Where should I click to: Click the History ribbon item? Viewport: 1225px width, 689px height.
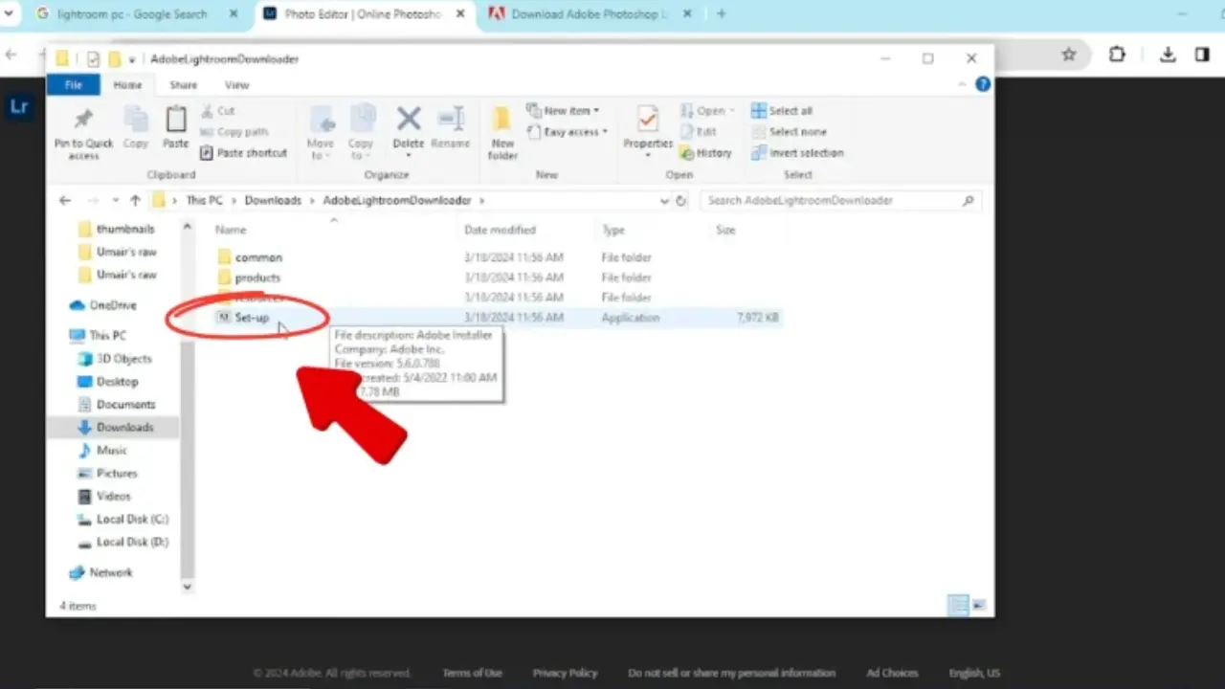coord(706,153)
